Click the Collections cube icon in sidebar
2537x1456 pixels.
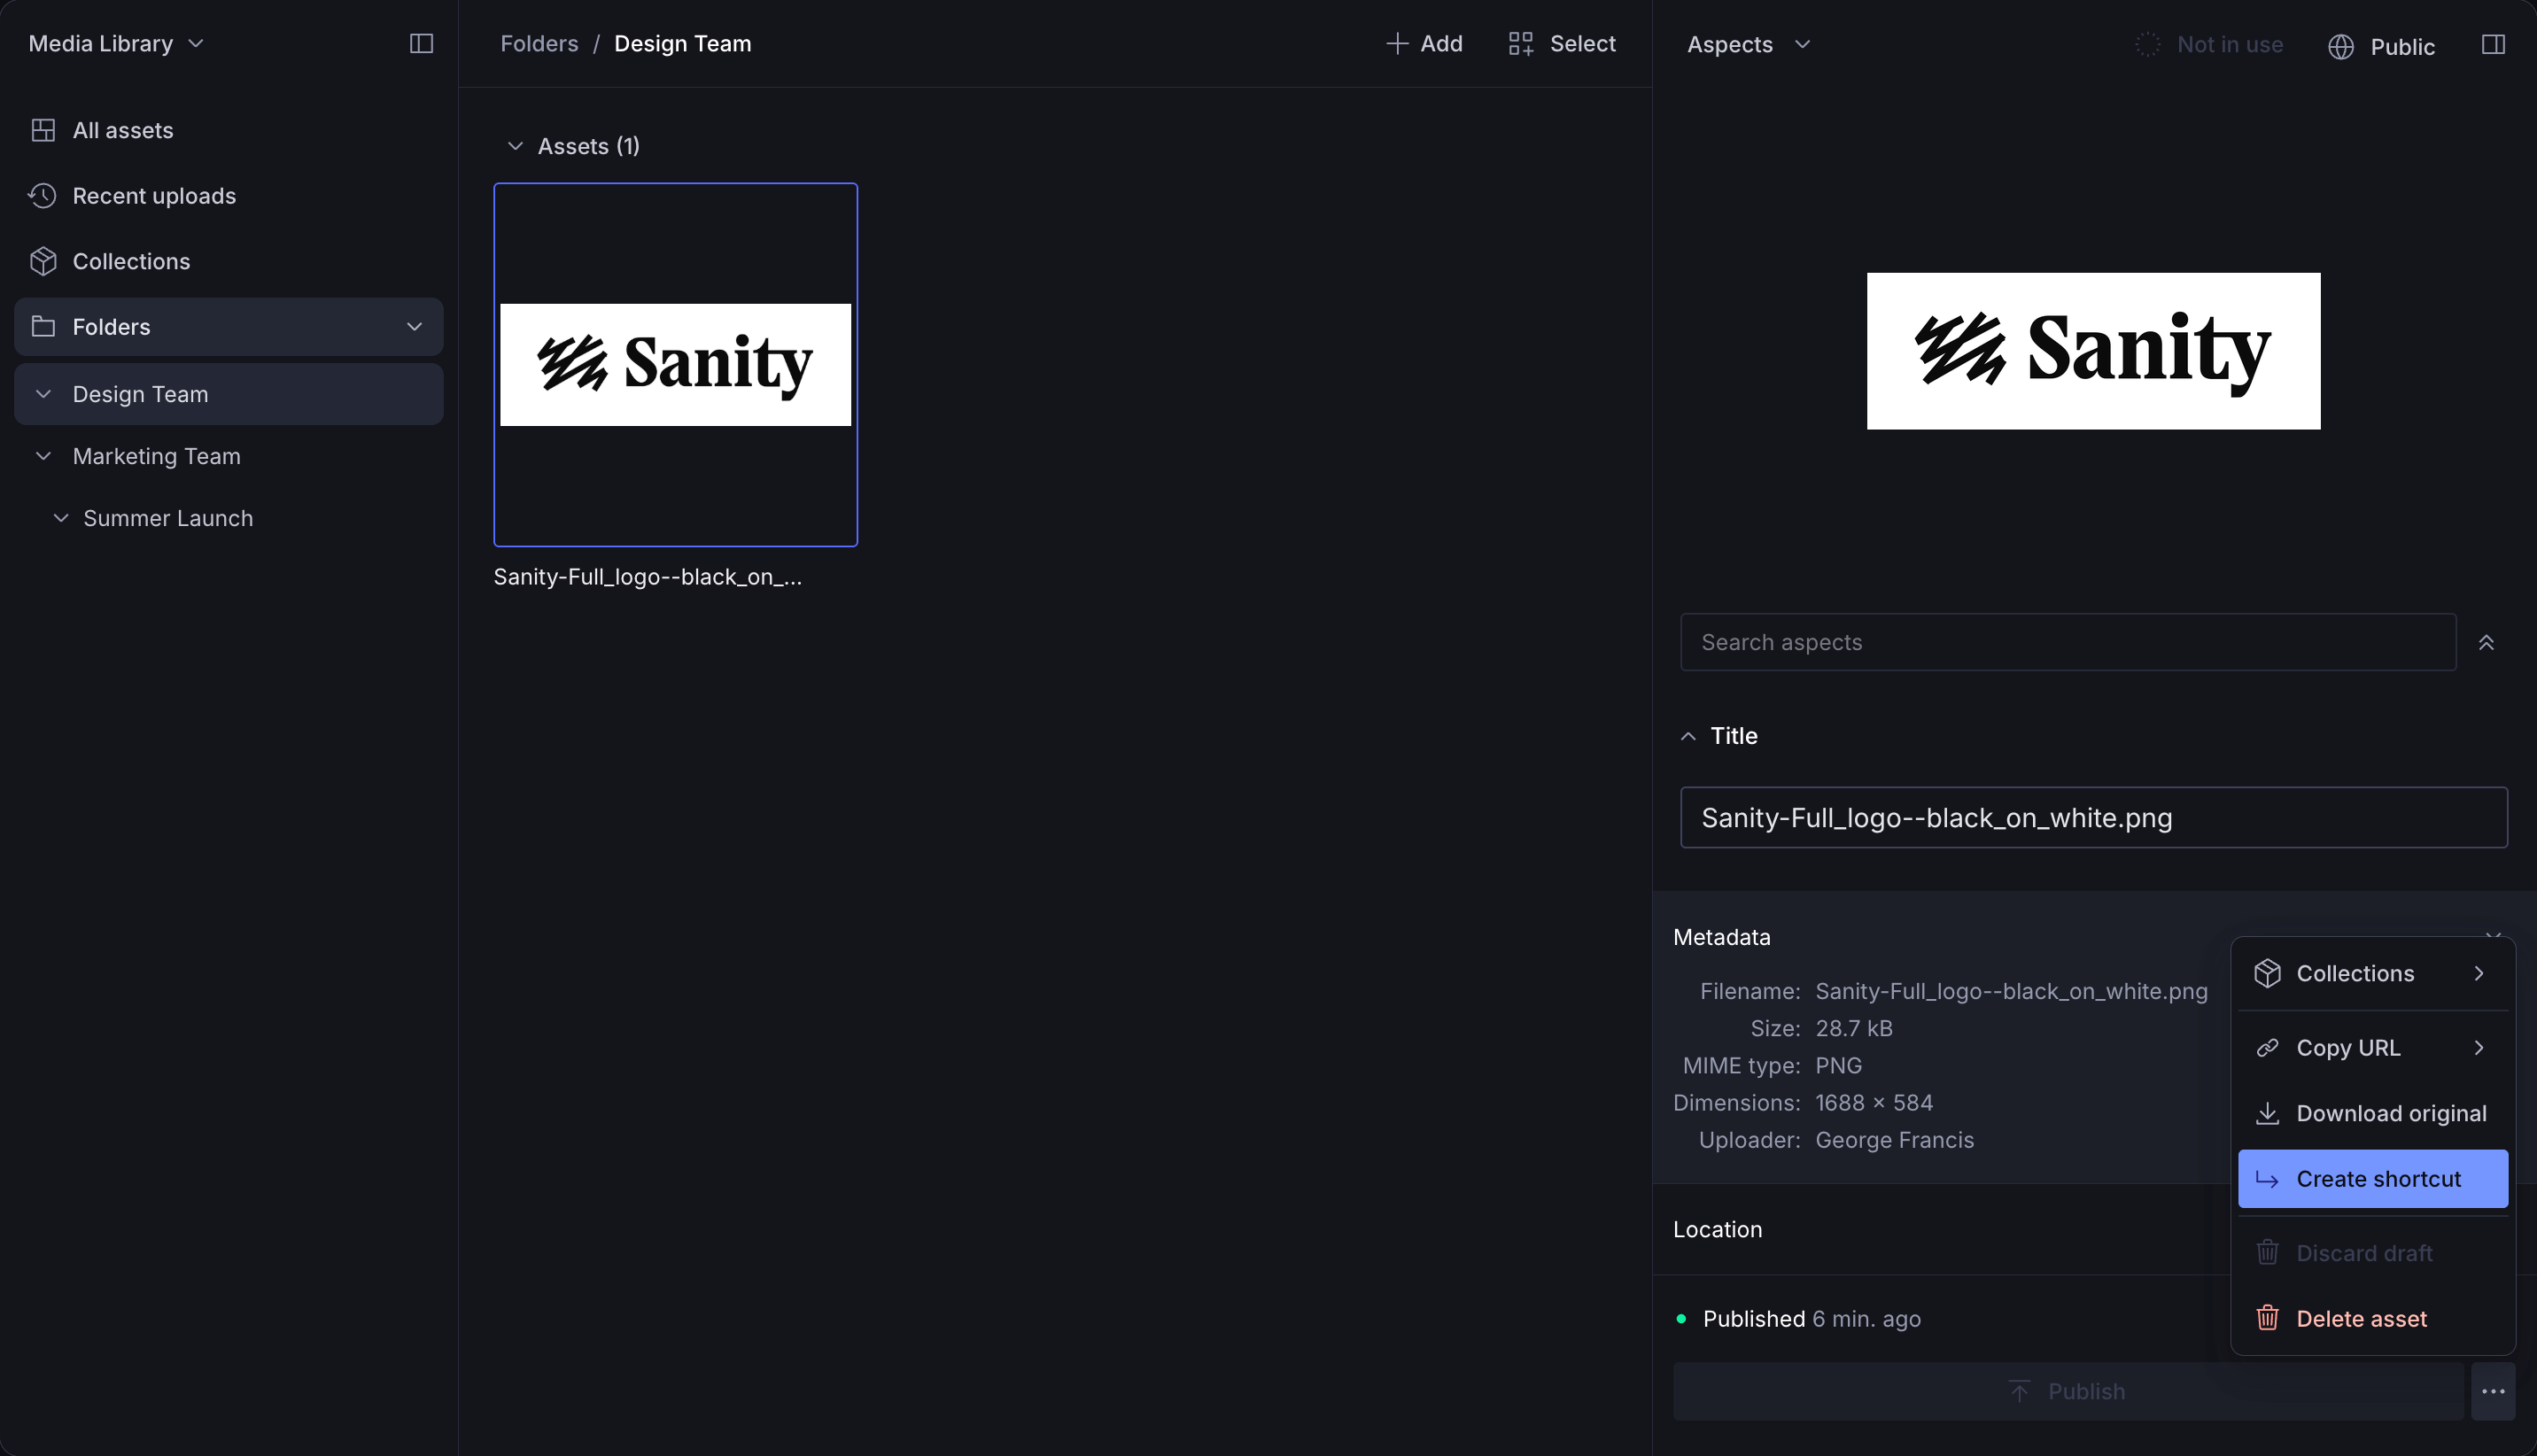(x=43, y=261)
